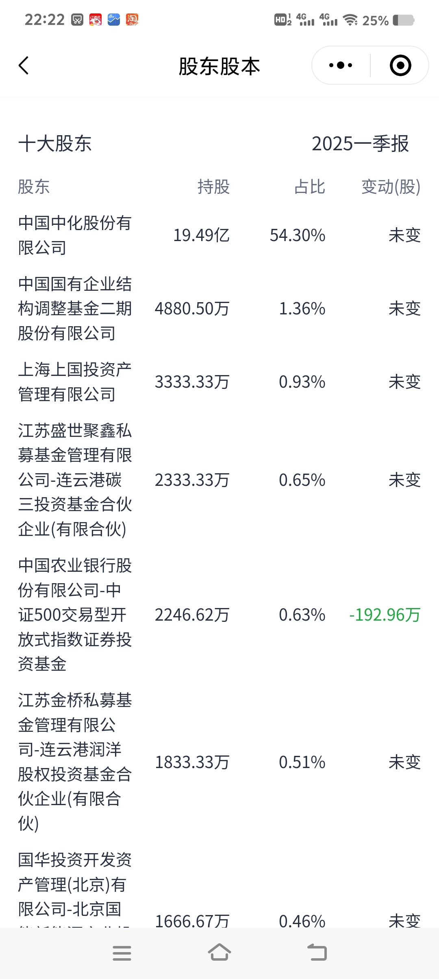Tap the 变动(股) column header
Image resolution: width=439 pixels, height=979 pixels.
(x=391, y=187)
